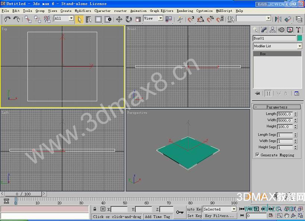This screenshot has height=221, width=305.
Task: Click Configure Modifier Sets icon
Action: click(x=296, y=93)
